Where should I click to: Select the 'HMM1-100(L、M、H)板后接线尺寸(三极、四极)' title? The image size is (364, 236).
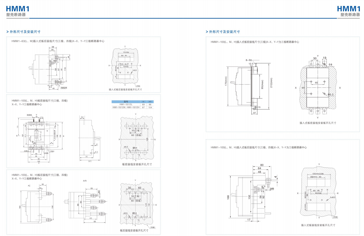tap(40, 175)
